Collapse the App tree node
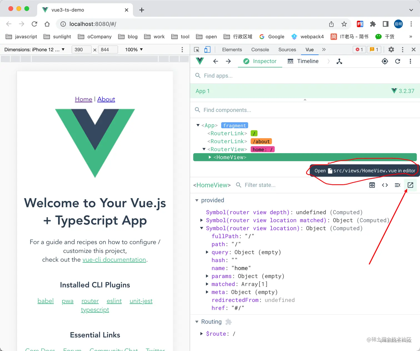420x351 pixels. (x=198, y=125)
